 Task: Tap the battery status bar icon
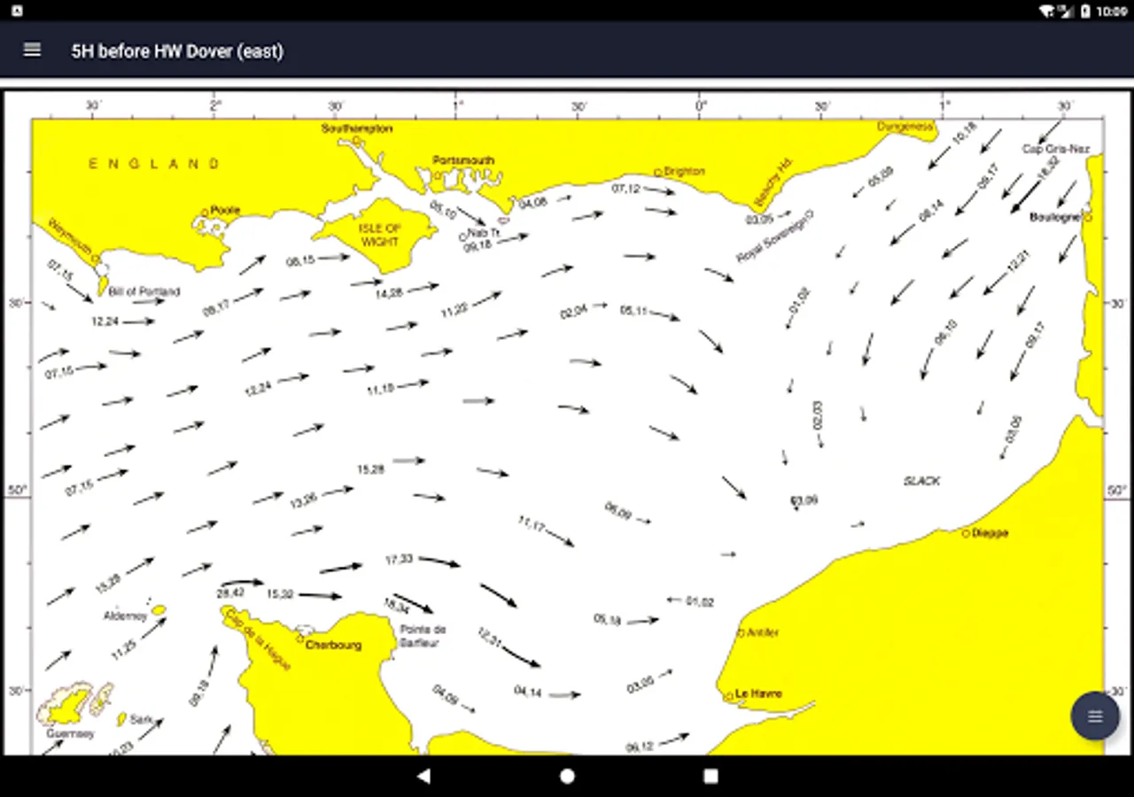(x=1085, y=11)
